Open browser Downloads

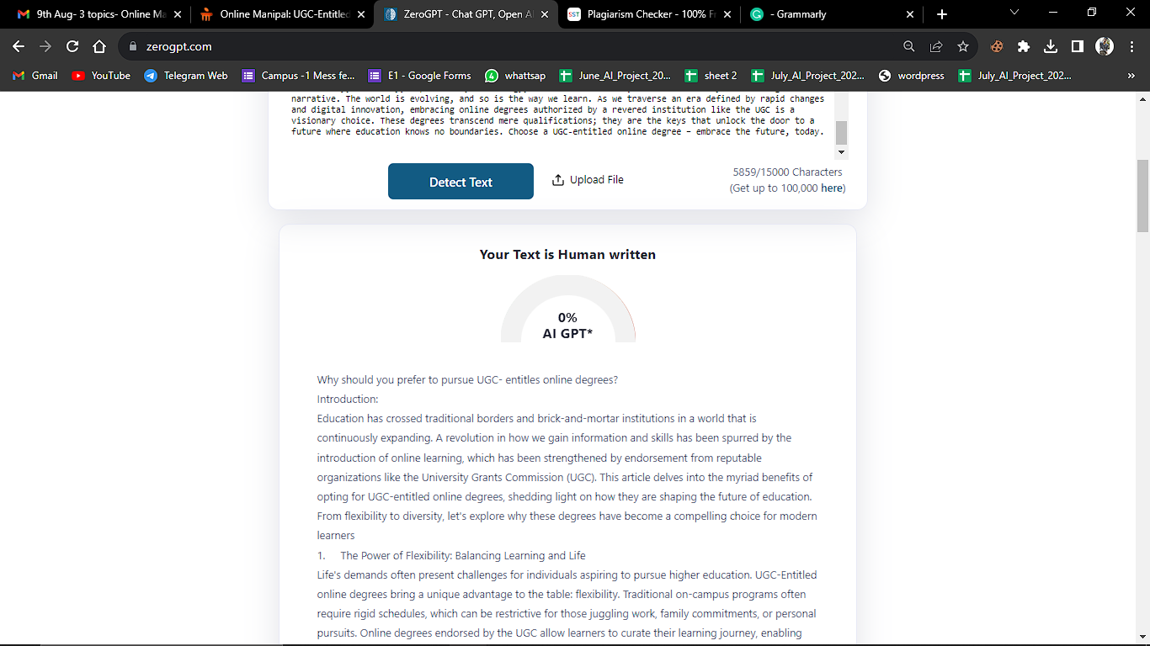[1051, 47]
